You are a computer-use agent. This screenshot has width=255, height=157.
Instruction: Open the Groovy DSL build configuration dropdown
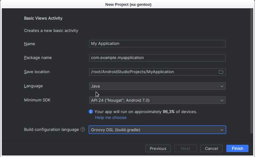tap(157, 130)
